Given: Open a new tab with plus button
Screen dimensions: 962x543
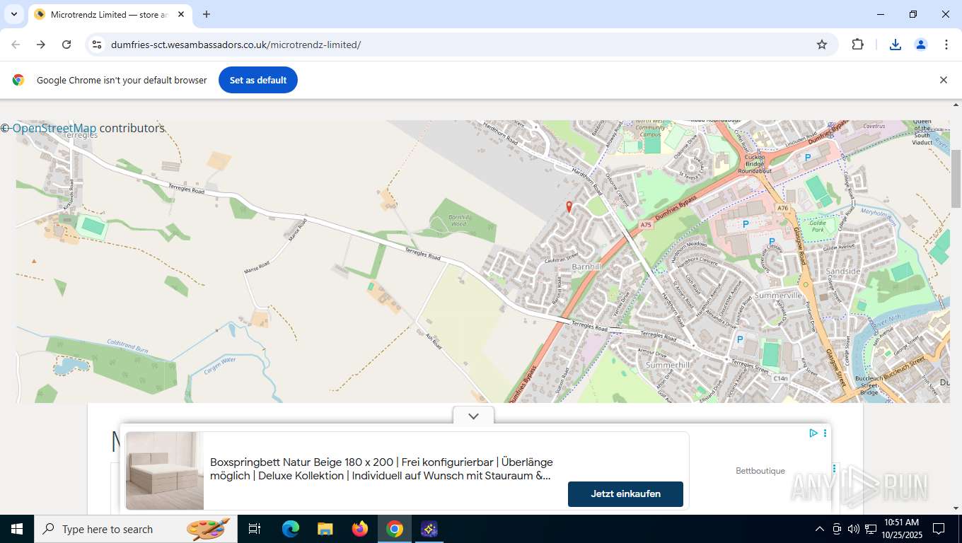Looking at the screenshot, I should coord(207,14).
